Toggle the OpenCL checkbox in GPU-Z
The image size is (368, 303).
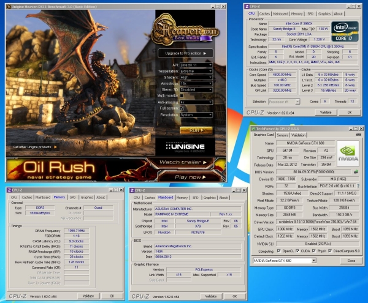click(x=279, y=251)
